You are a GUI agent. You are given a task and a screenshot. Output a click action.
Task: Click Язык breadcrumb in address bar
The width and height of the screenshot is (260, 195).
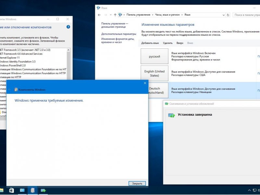[188, 15]
